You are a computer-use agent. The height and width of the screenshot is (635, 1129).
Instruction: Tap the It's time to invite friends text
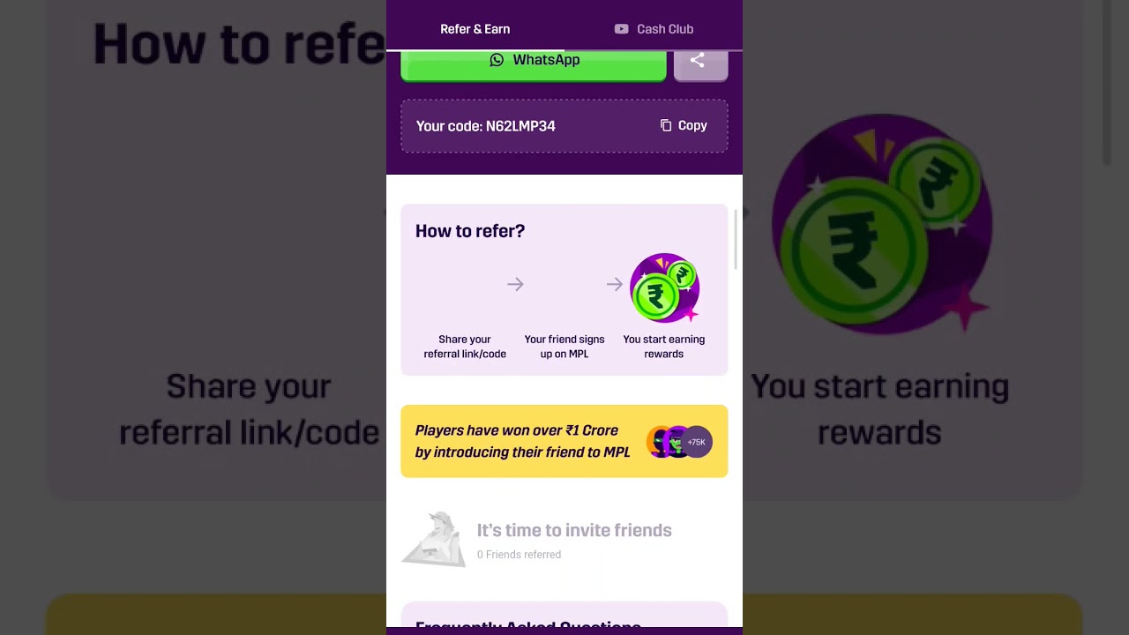point(574,530)
